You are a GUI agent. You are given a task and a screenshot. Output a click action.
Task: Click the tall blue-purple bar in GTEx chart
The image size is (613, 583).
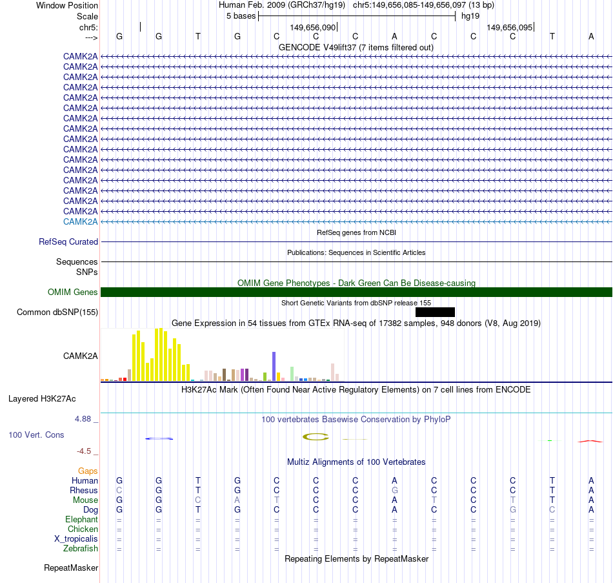pos(274,366)
